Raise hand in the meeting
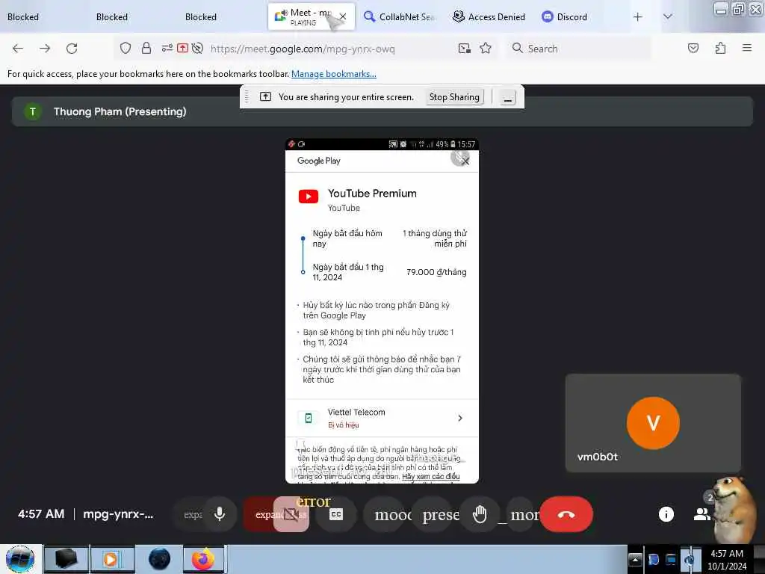Viewport: 765px width, 574px height. tap(480, 514)
